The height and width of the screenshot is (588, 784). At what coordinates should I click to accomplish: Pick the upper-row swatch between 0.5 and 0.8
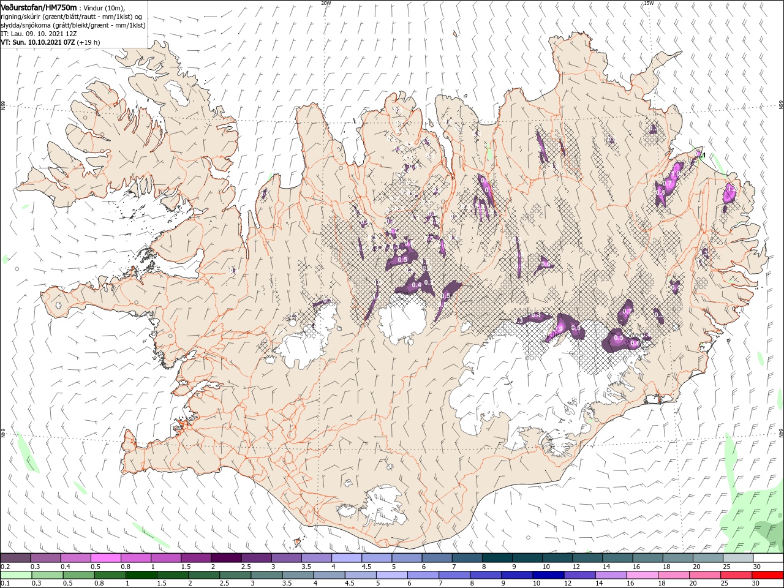click(x=105, y=558)
